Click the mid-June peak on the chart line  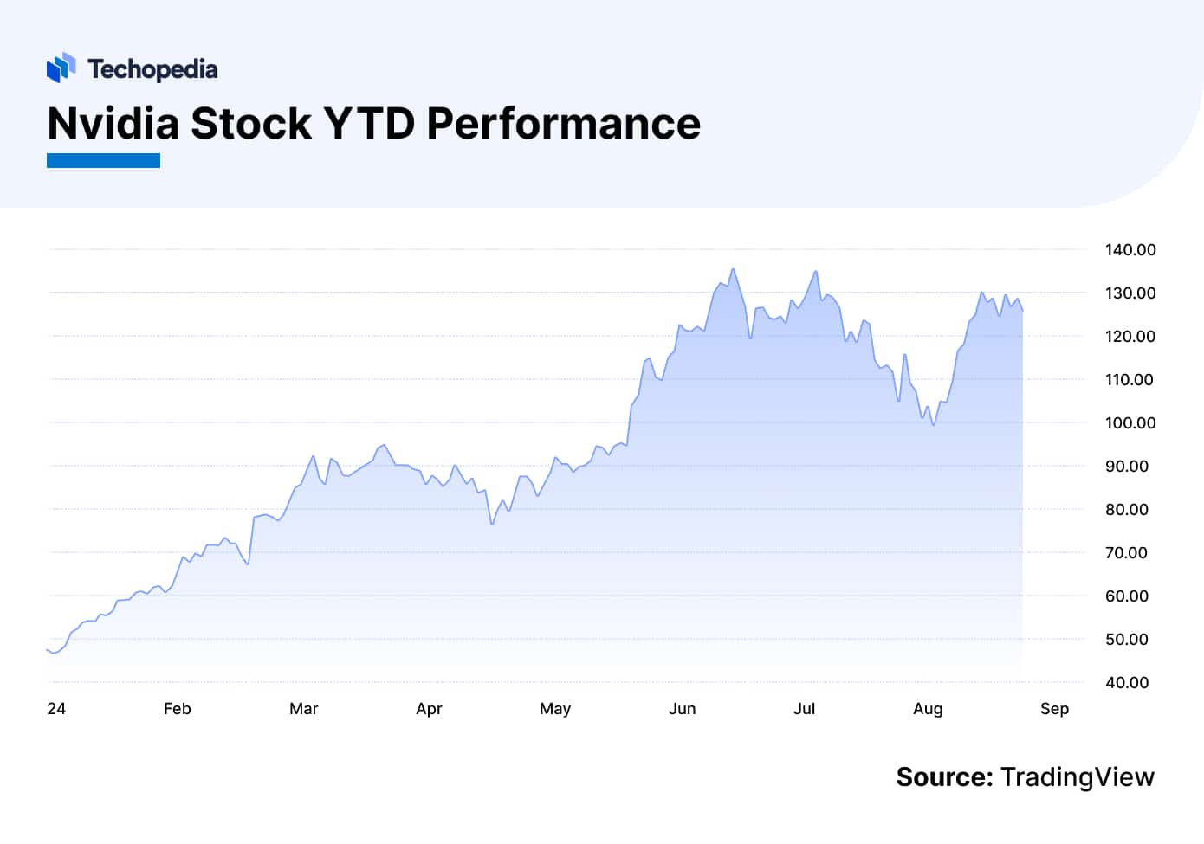(733, 269)
